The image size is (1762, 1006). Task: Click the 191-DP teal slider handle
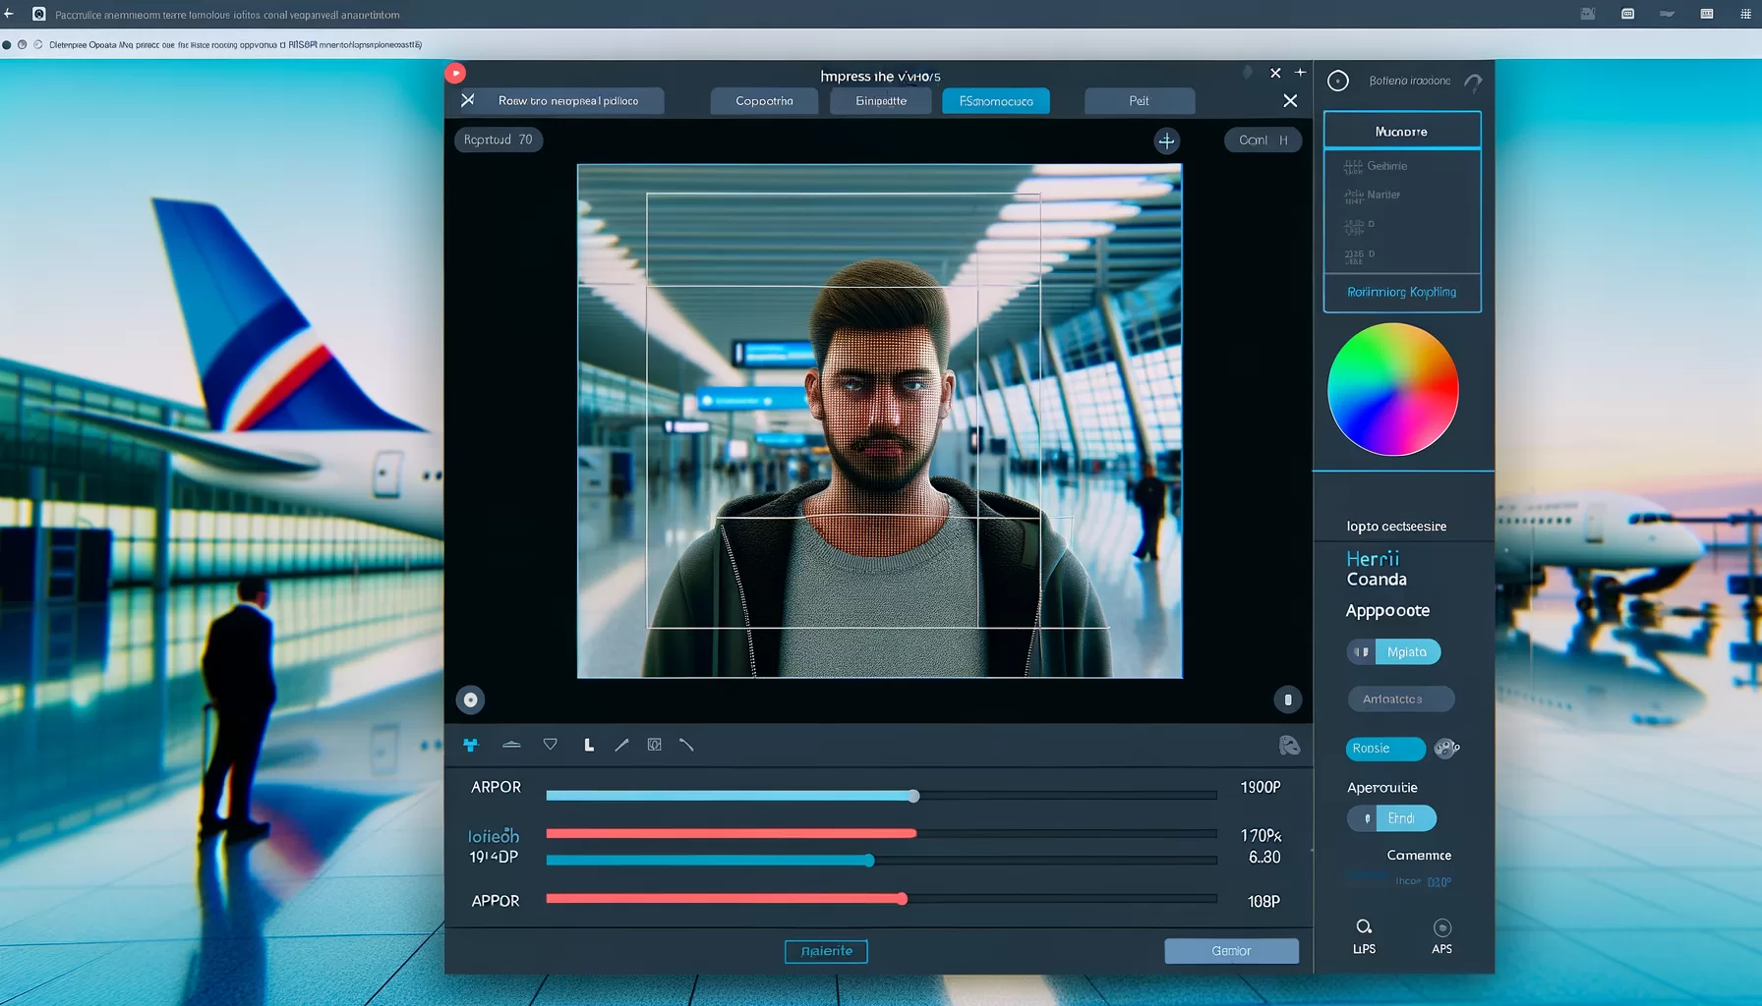click(869, 861)
